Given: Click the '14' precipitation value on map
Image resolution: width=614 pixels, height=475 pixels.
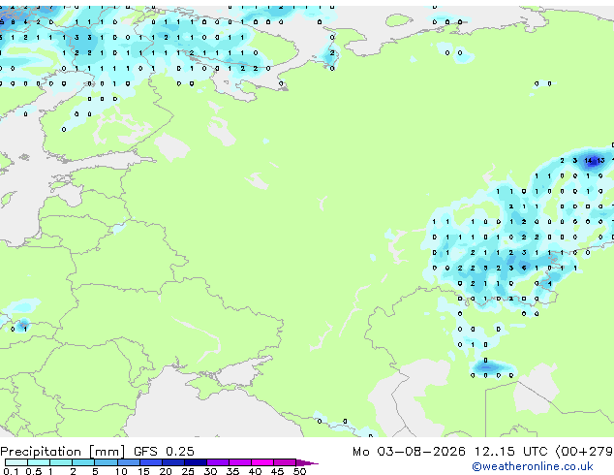Looking at the screenshot, I should coord(588,160).
